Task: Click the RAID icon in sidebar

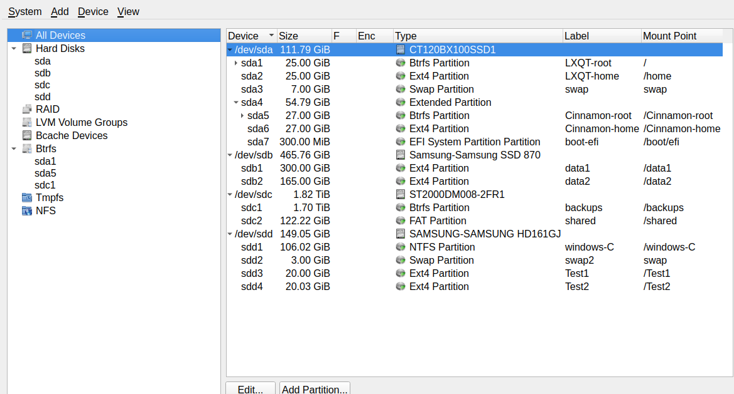Action: pos(27,110)
